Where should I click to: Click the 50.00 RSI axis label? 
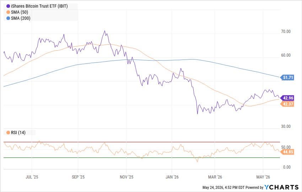[286, 147]
